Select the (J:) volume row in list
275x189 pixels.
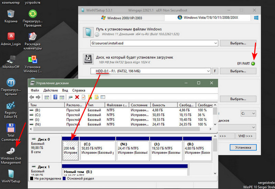click(x=121, y=119)
